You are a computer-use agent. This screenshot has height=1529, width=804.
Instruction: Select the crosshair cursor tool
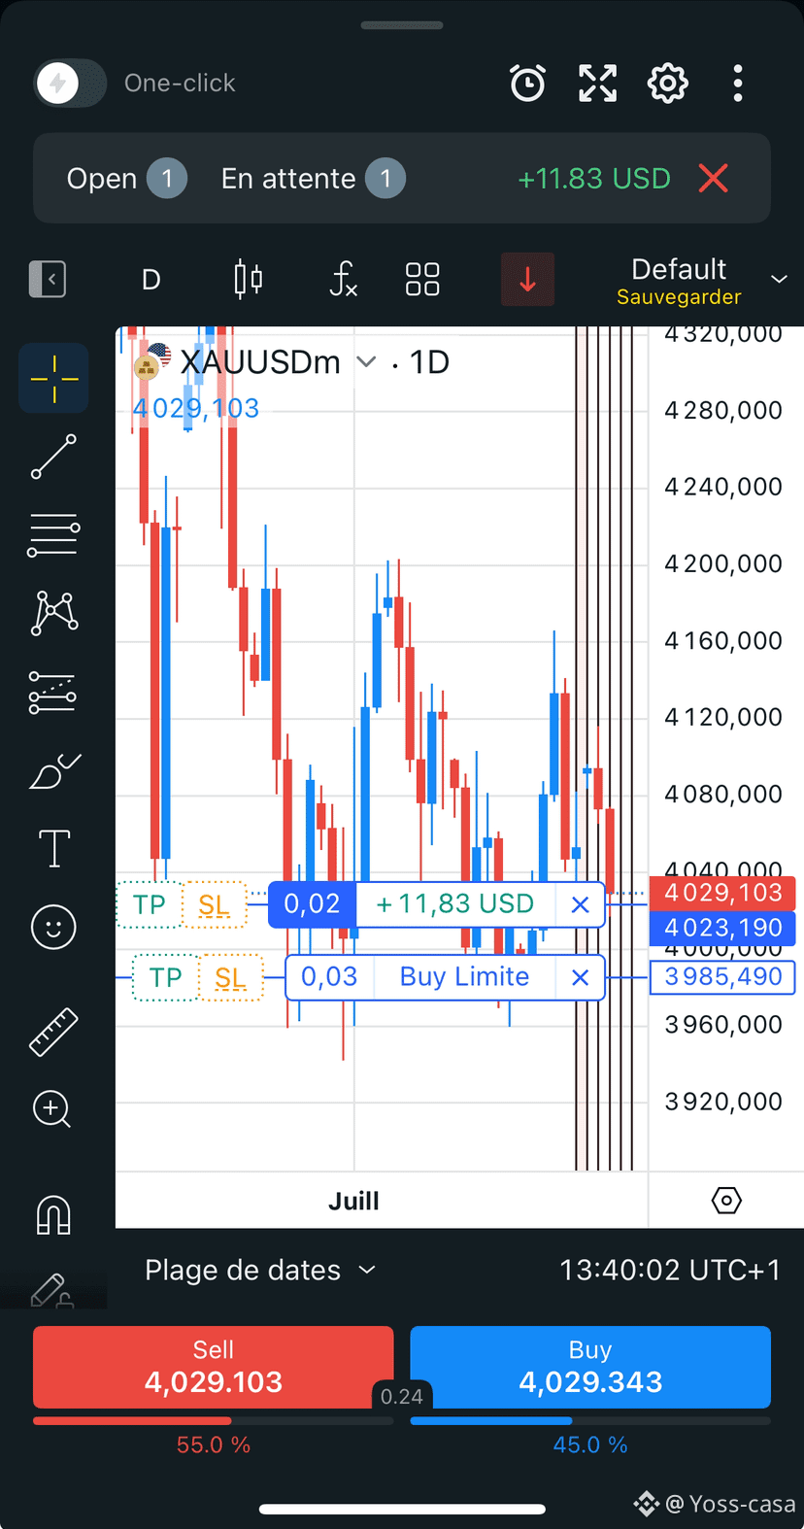tap(54, 378)
